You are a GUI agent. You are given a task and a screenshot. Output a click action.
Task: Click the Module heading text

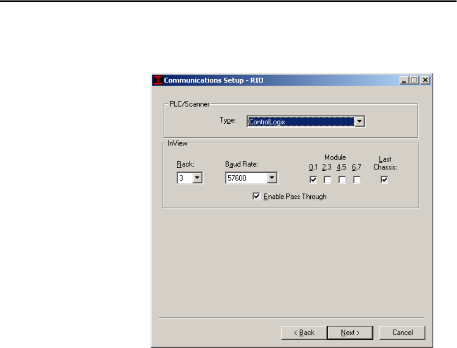click(335, 158)
